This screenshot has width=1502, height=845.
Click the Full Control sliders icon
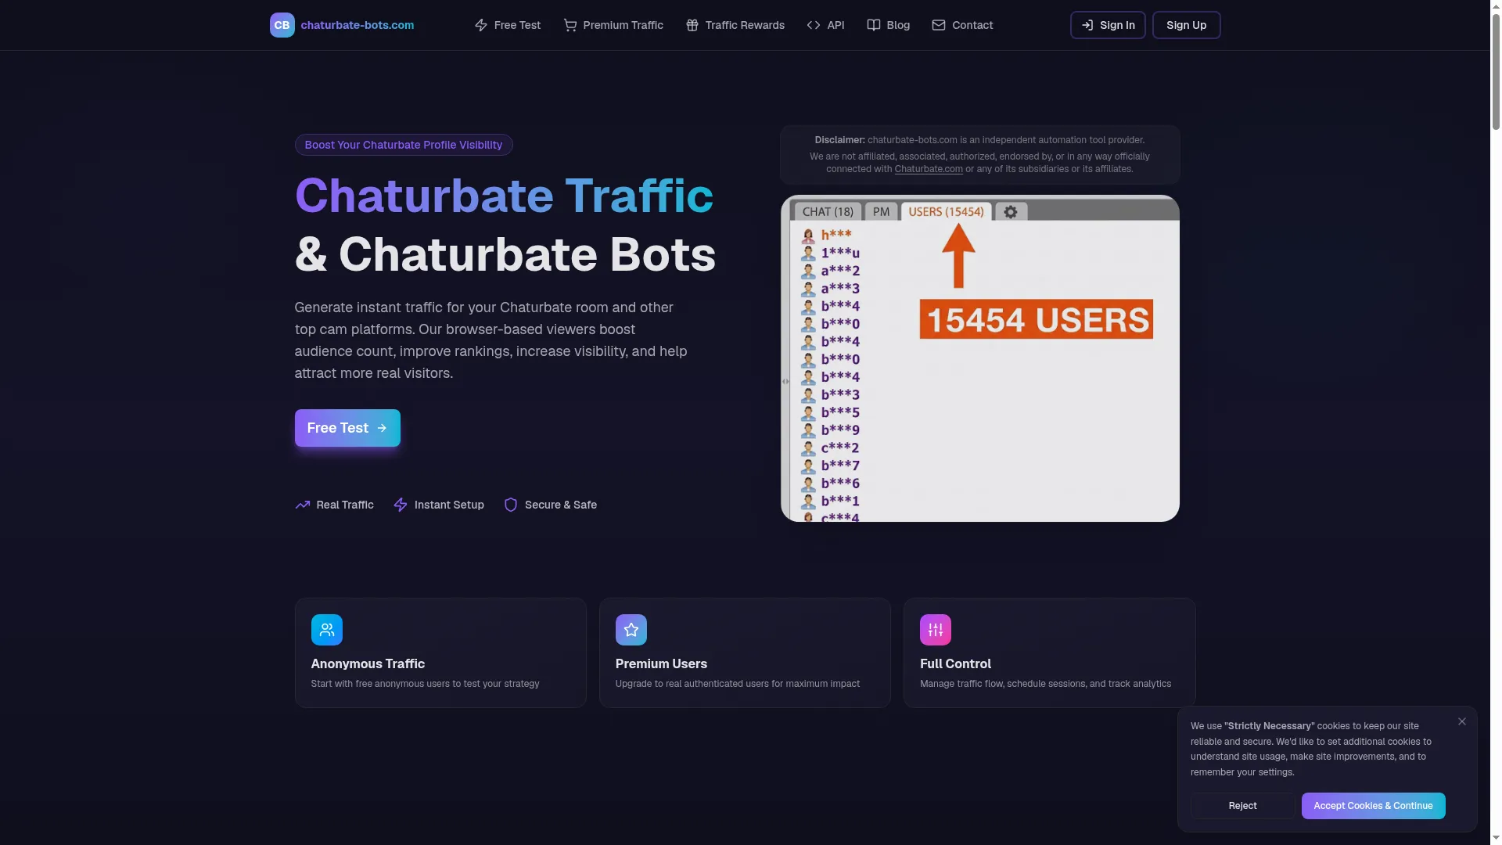(x=936, y=630)
